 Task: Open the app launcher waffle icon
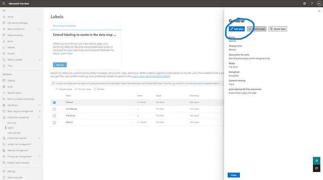coord(4,4)
